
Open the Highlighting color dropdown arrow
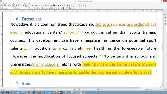point(68,8)
